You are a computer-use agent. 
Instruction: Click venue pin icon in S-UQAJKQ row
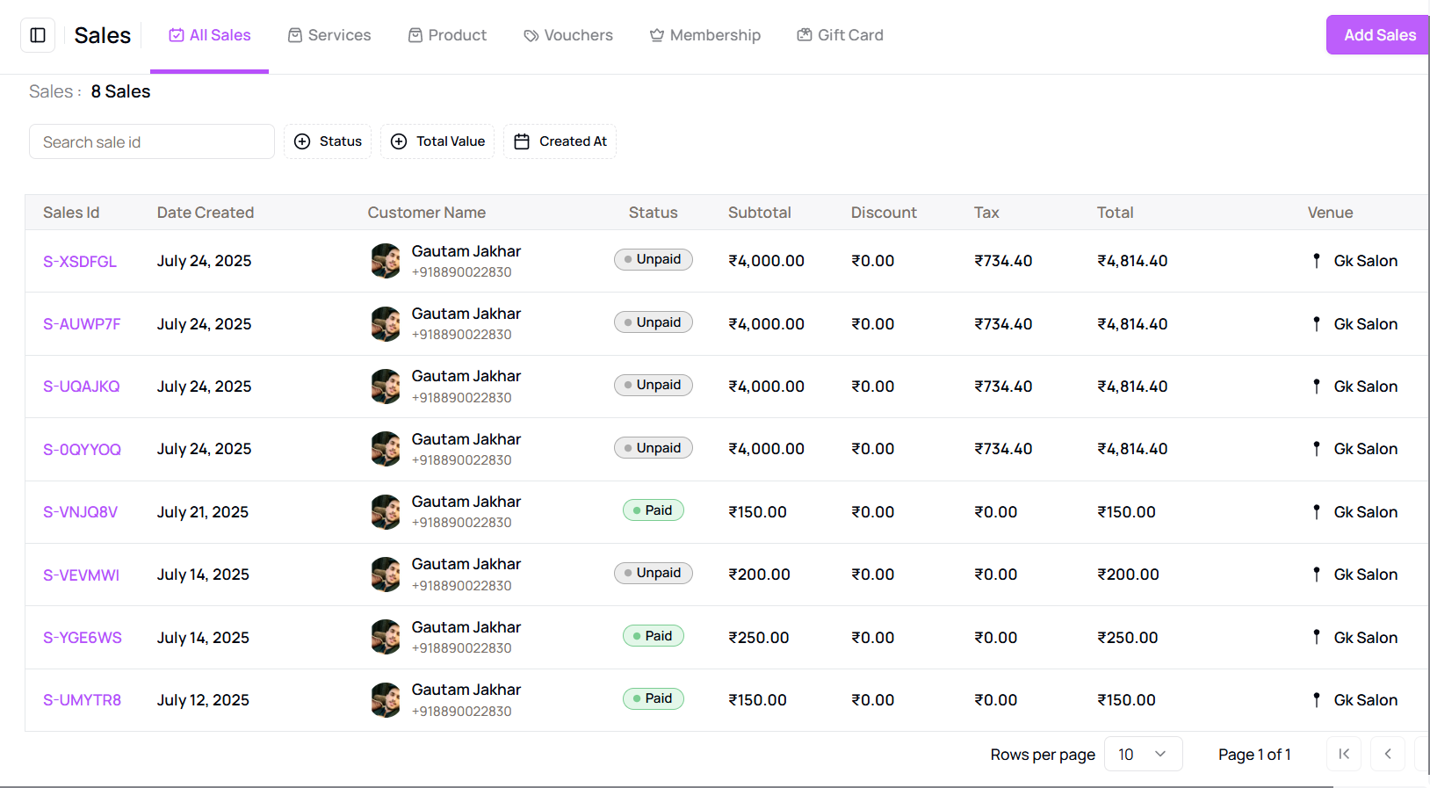click(x=1317, y=387)
